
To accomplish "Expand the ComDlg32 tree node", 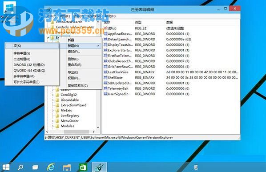I will click(52, 95).
